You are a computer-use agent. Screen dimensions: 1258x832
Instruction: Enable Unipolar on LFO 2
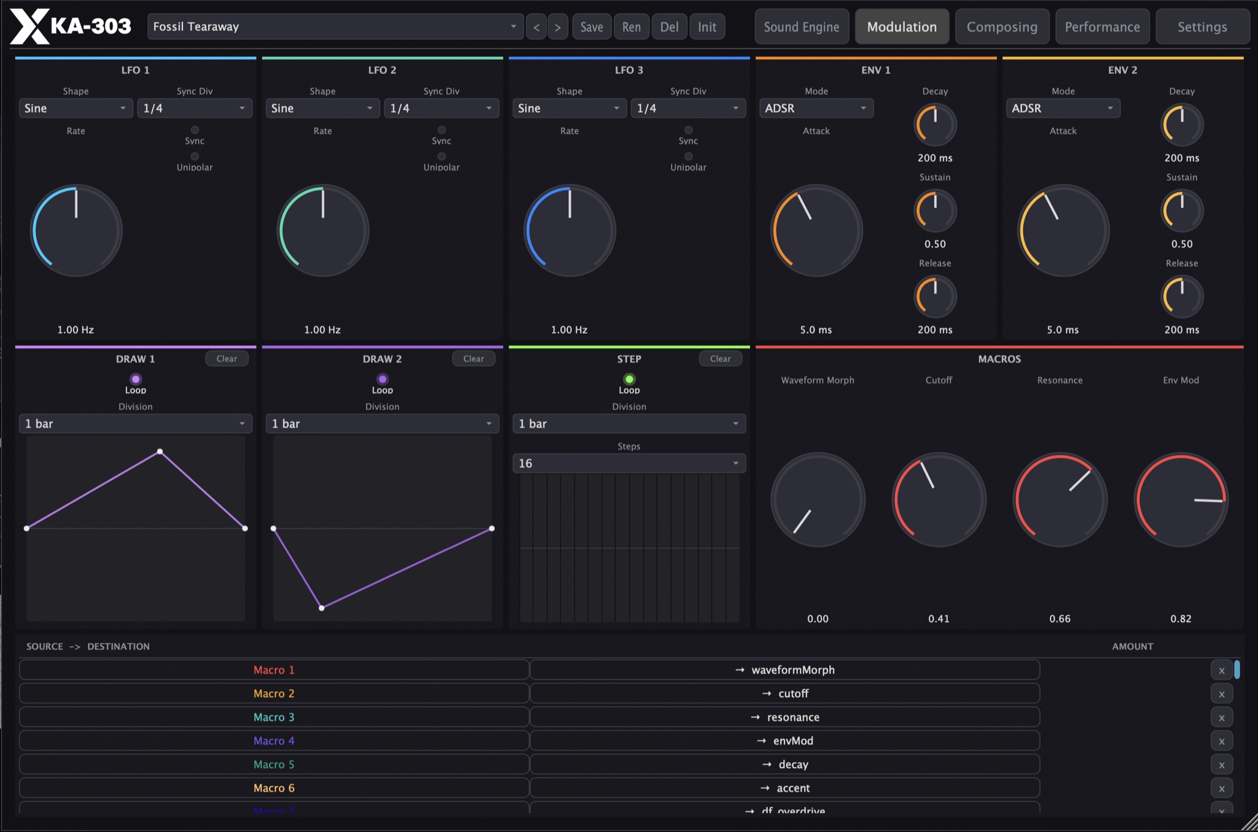pyautogui.click(x=442, y=156)
